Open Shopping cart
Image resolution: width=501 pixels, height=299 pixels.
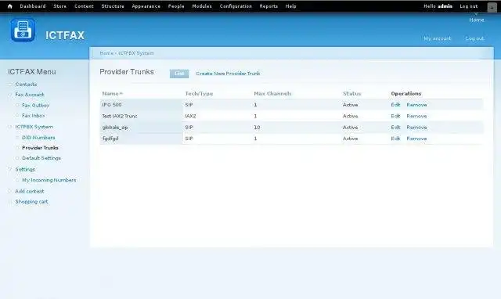point(31,202)
